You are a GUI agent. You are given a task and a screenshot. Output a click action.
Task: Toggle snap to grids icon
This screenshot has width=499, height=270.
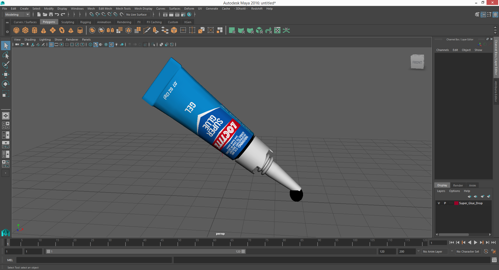[92, 15]
